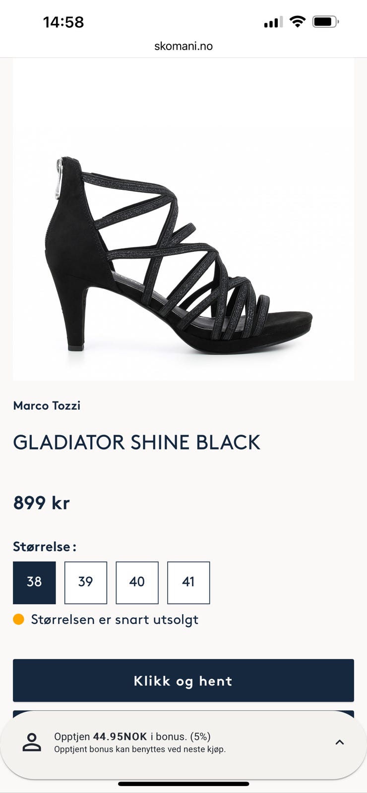Select size 41 option

(188, 582)
